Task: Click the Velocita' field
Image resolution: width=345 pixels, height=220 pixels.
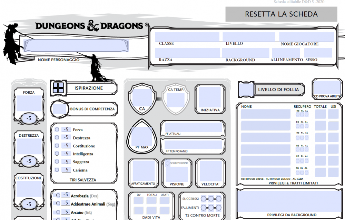Action: 210,171
